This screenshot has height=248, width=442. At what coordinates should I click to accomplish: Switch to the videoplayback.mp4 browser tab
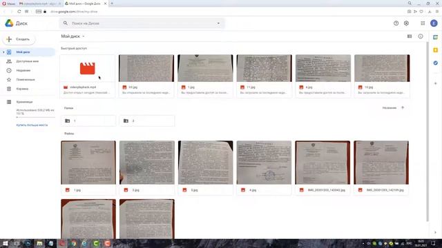pyautogui.click(x=40, y=3)
